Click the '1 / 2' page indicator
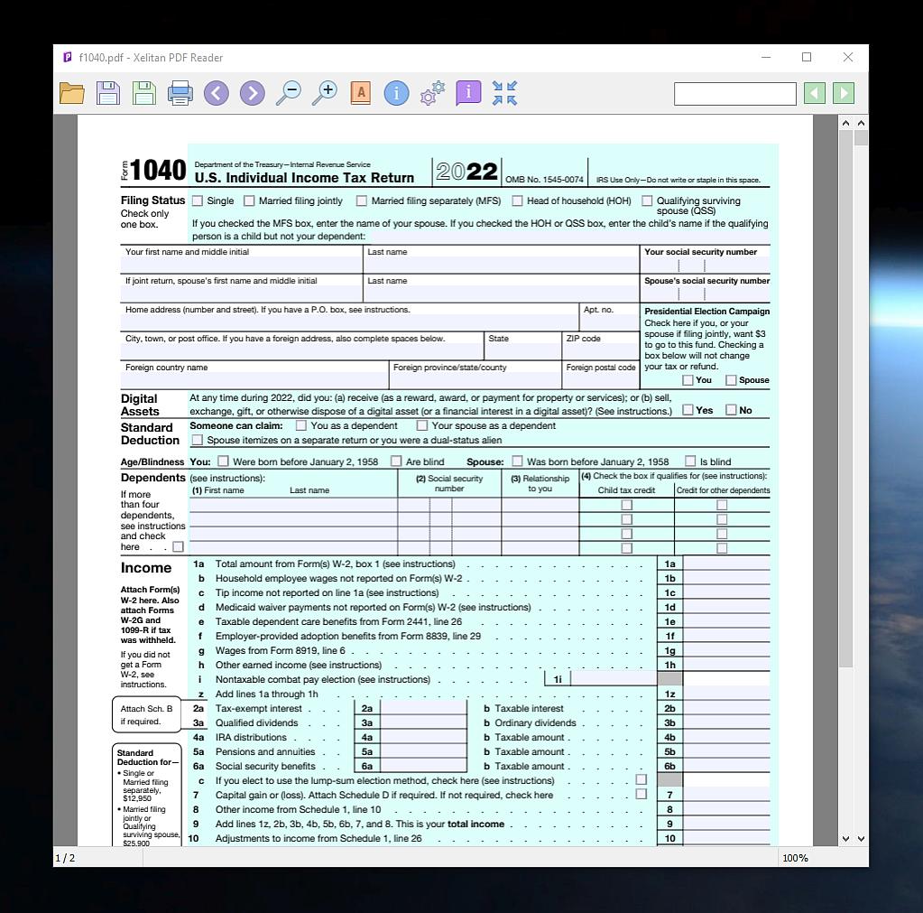Screen dimensions: 923x913 tap(65, 858)
